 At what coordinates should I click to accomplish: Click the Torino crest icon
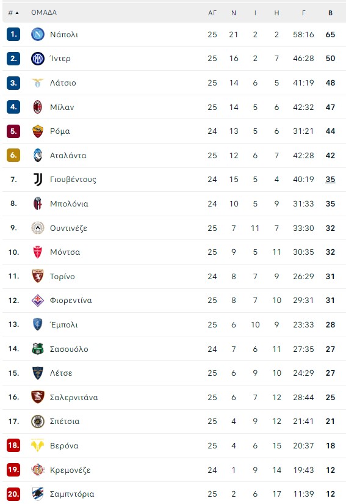tap(38, 276)
